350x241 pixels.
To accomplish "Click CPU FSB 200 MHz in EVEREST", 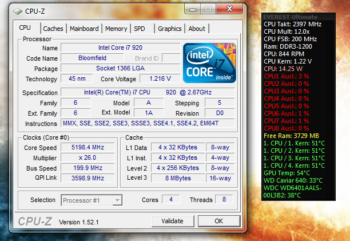I will tap(290, 39).
